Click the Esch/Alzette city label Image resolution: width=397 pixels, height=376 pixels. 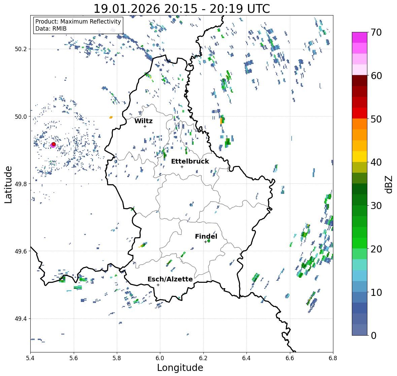(170, 279)
